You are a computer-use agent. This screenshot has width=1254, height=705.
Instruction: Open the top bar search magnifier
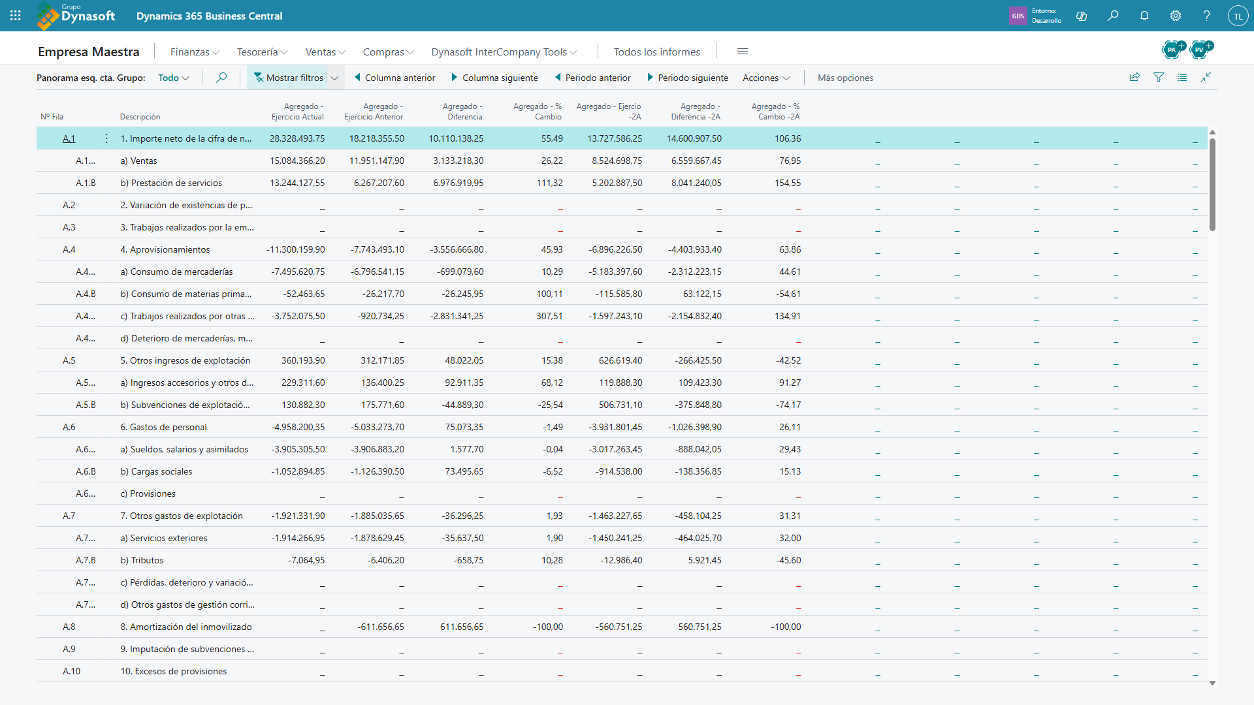pos(1113,16)
